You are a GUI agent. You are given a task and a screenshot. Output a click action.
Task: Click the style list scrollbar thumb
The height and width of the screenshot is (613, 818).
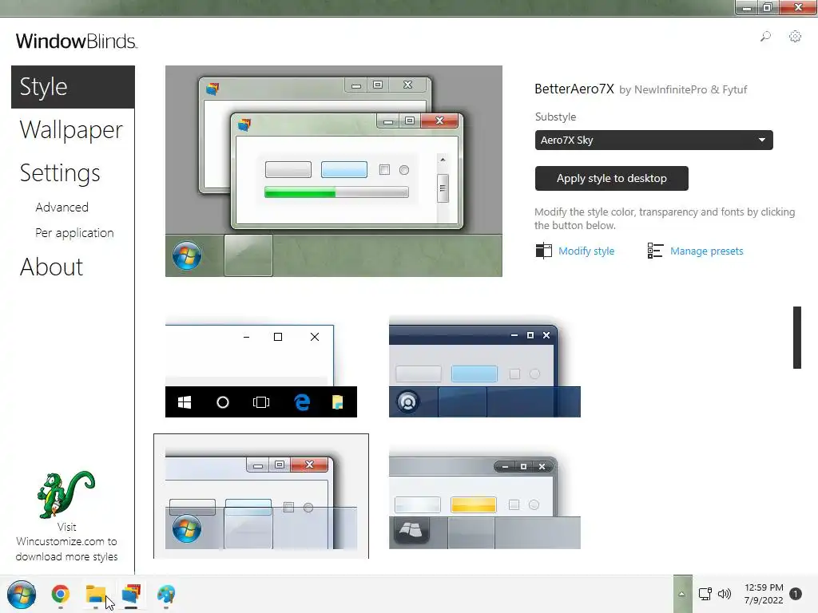797,338
